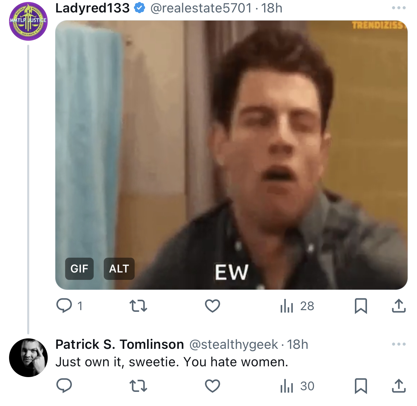Image resolution: width=417 pixels, height=406 pixels.
Task: Like Patrick S. Tomlinson's reply
Action: coord(213,386)
